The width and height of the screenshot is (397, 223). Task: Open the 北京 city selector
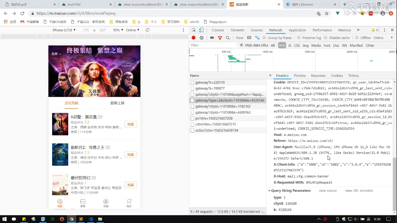[56, 54]
